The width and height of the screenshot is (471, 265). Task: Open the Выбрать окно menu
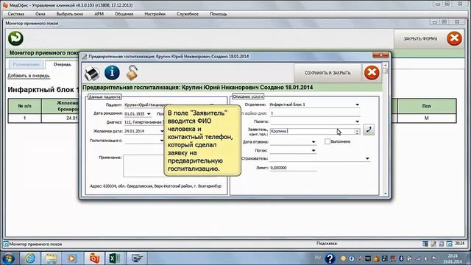click(x=70, y=14)
